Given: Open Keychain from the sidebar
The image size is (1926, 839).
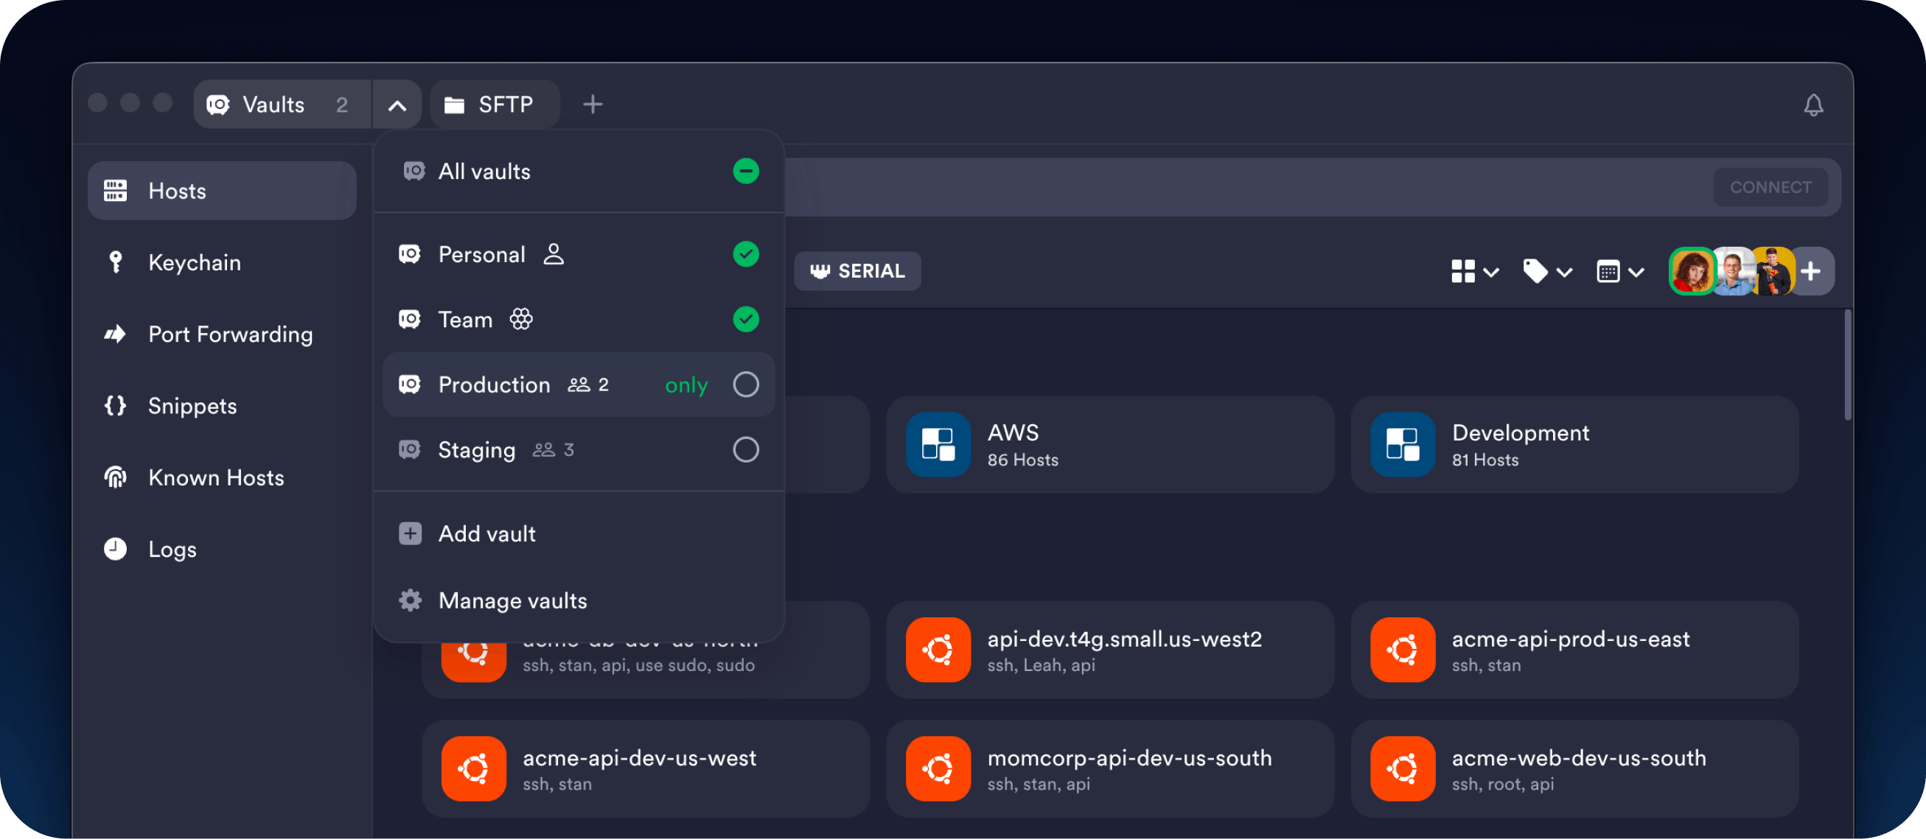Looking at the screenshot, I should click(194, 262).
